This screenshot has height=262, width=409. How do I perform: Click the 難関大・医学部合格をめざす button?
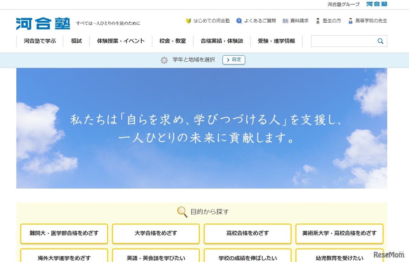[x=64, y=234]
